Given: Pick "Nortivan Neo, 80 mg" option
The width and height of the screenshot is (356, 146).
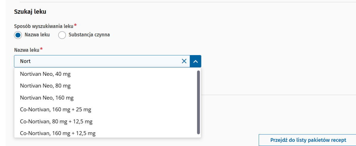Looking at the screenshot, I should (45, 86).
